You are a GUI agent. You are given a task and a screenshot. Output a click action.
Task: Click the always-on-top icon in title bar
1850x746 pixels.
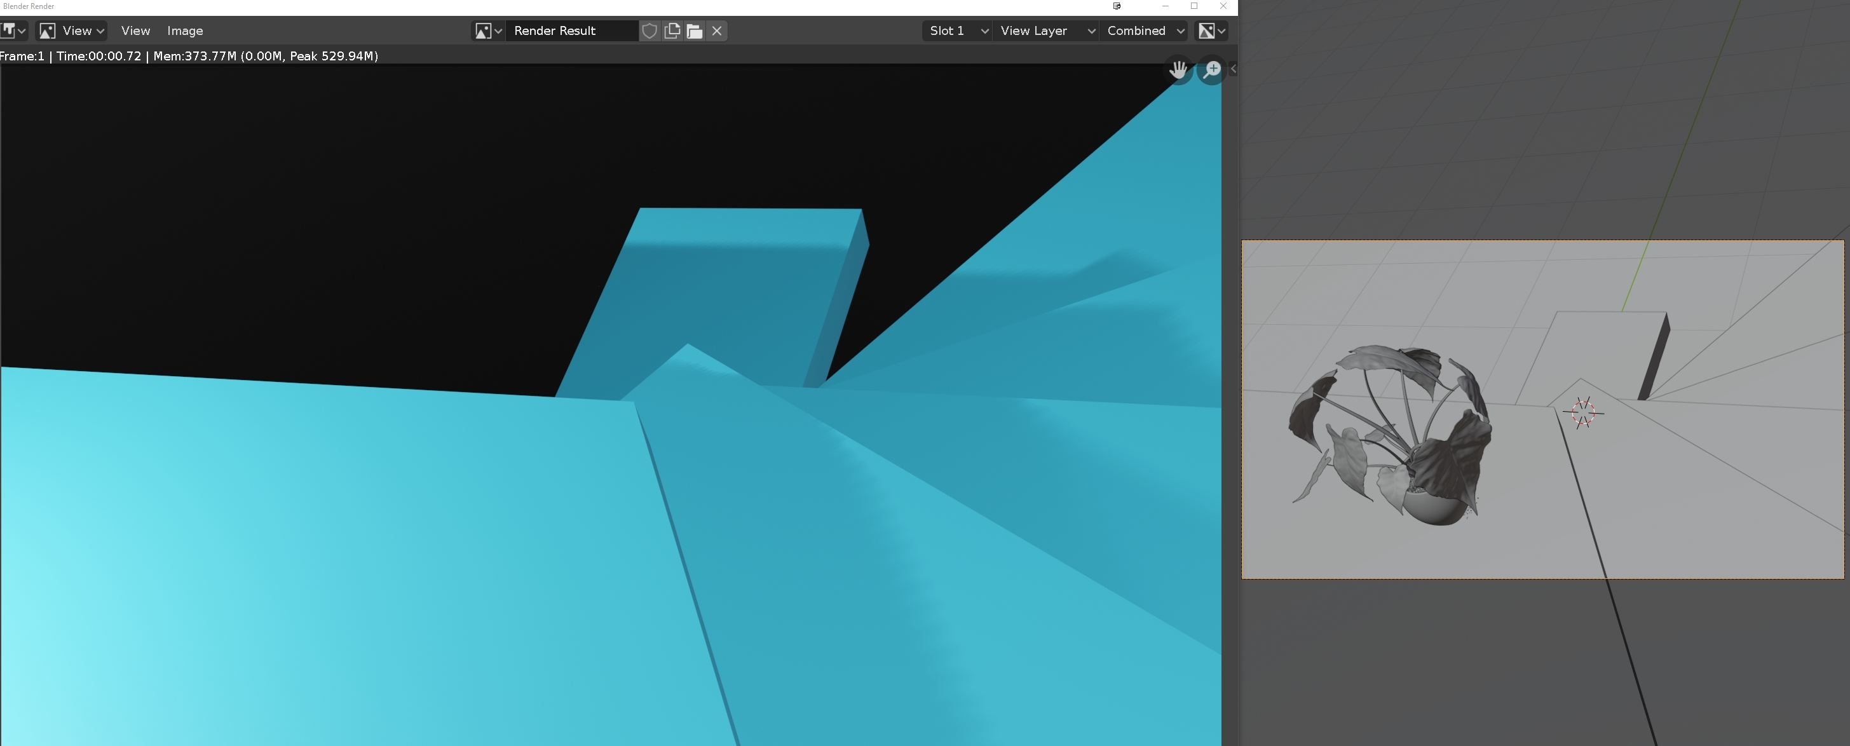(1117, 6)
